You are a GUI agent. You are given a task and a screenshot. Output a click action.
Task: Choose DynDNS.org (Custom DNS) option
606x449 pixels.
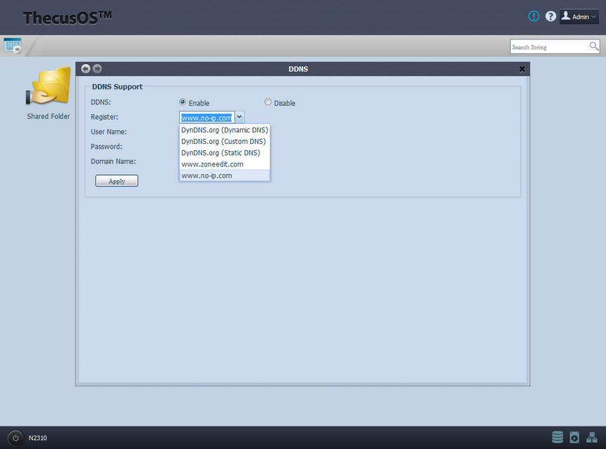pos(224,142)
